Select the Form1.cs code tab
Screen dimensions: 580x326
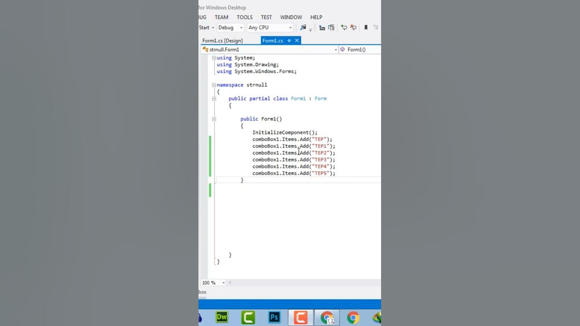(273, 40)
